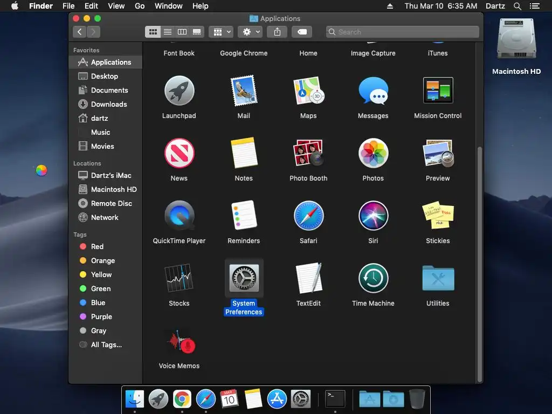This screenshot has width=552, height=414.
Task: Choose the Purple tag
Action: click(106, 316)
